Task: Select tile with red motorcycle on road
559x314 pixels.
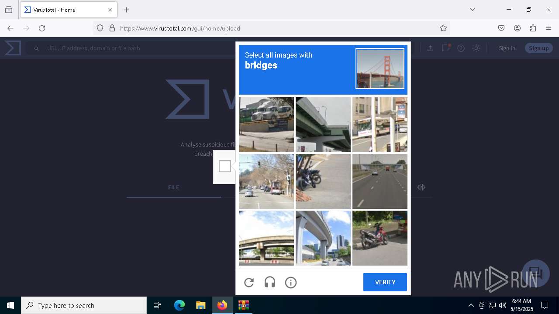Action: coord(380,238)
